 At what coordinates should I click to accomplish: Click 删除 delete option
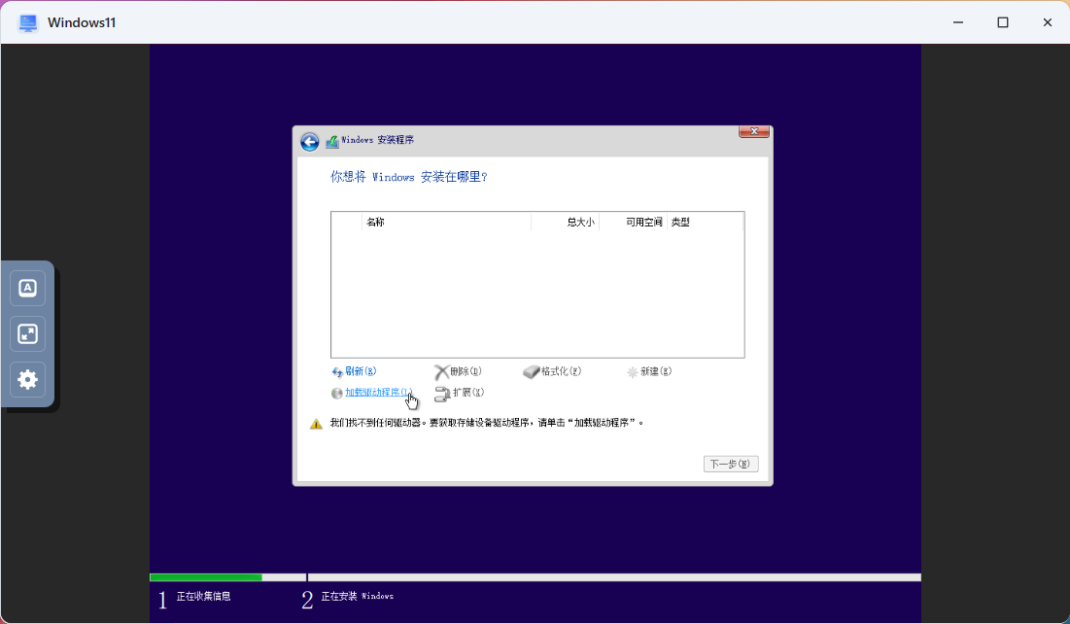[x=466, y=371]
